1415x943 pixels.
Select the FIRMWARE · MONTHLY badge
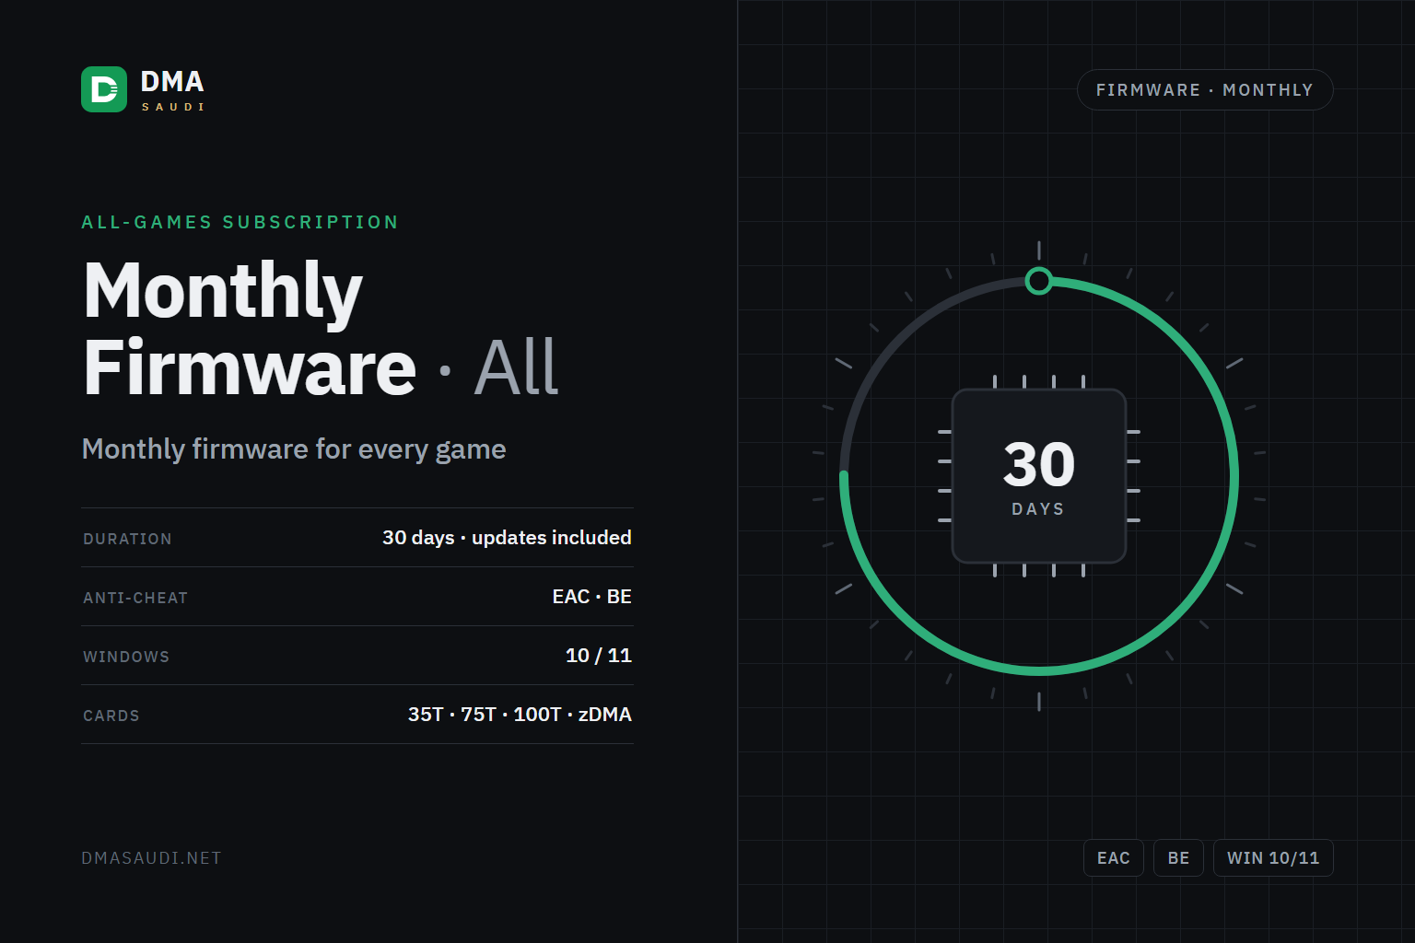(x=1205, y=90)
